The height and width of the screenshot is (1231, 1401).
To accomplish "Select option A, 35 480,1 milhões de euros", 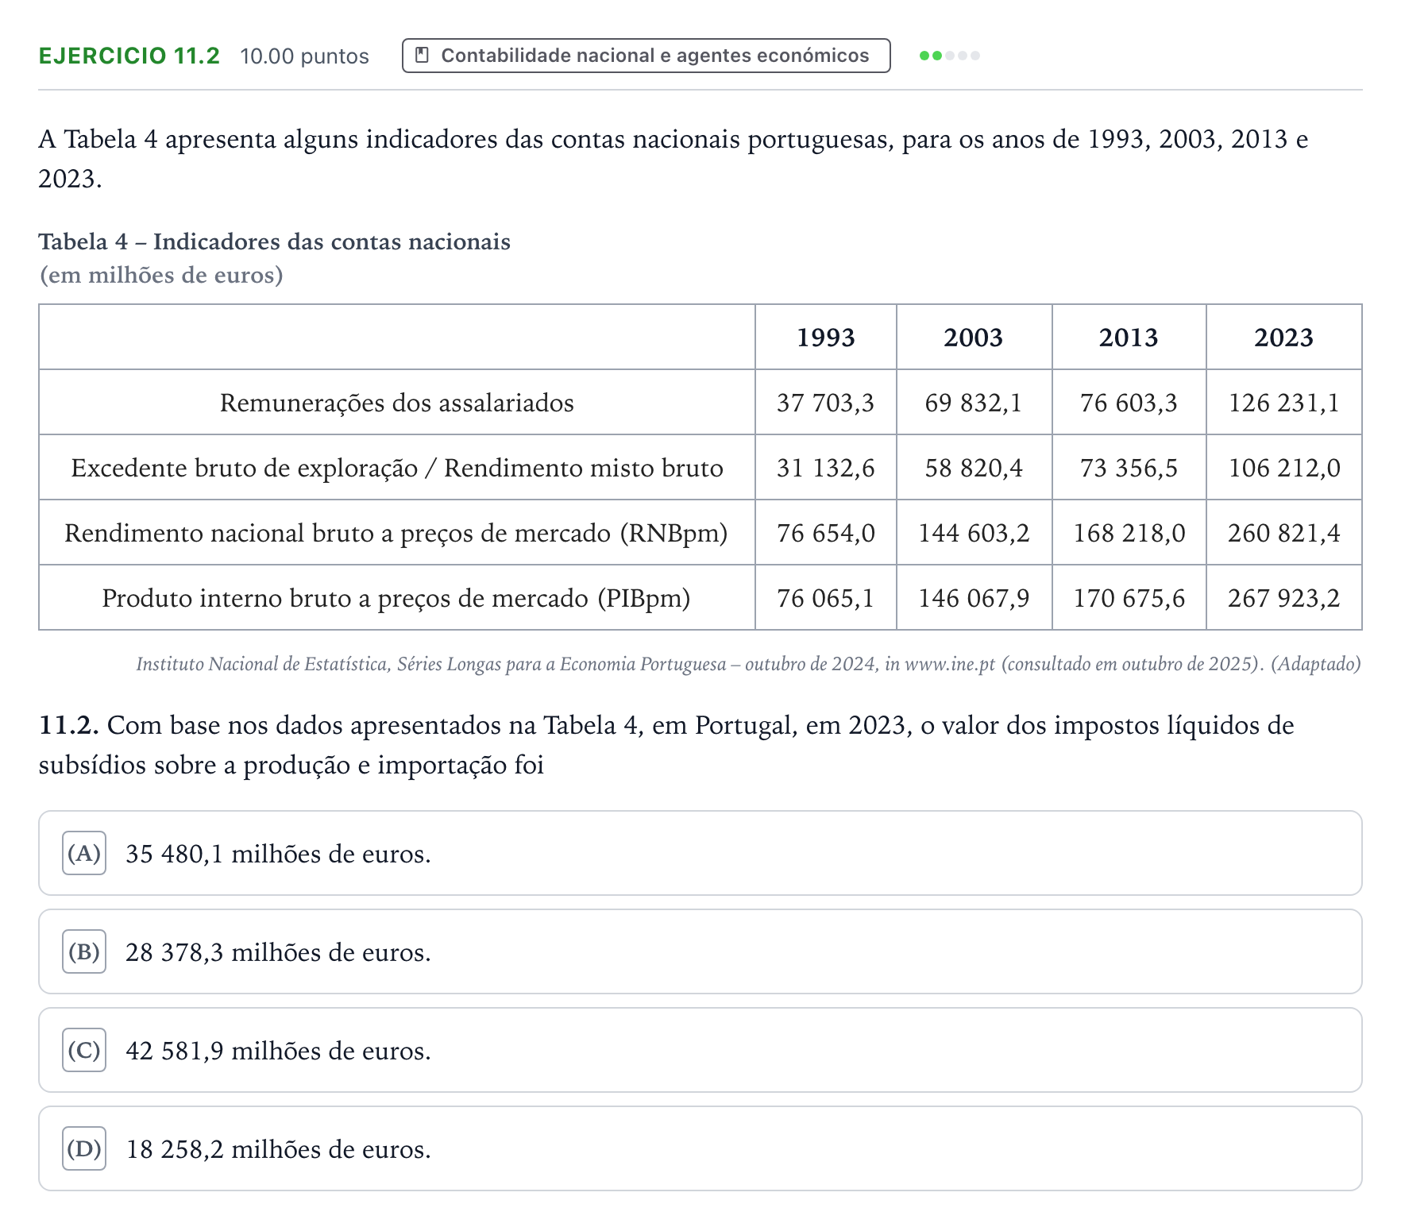I will (x=700, y=853).
